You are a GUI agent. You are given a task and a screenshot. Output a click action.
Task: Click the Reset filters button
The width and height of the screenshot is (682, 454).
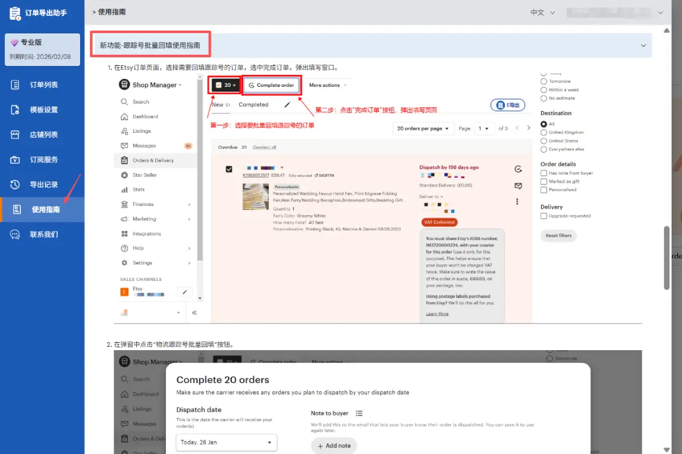pyautogui.click(x=558, y=236)
